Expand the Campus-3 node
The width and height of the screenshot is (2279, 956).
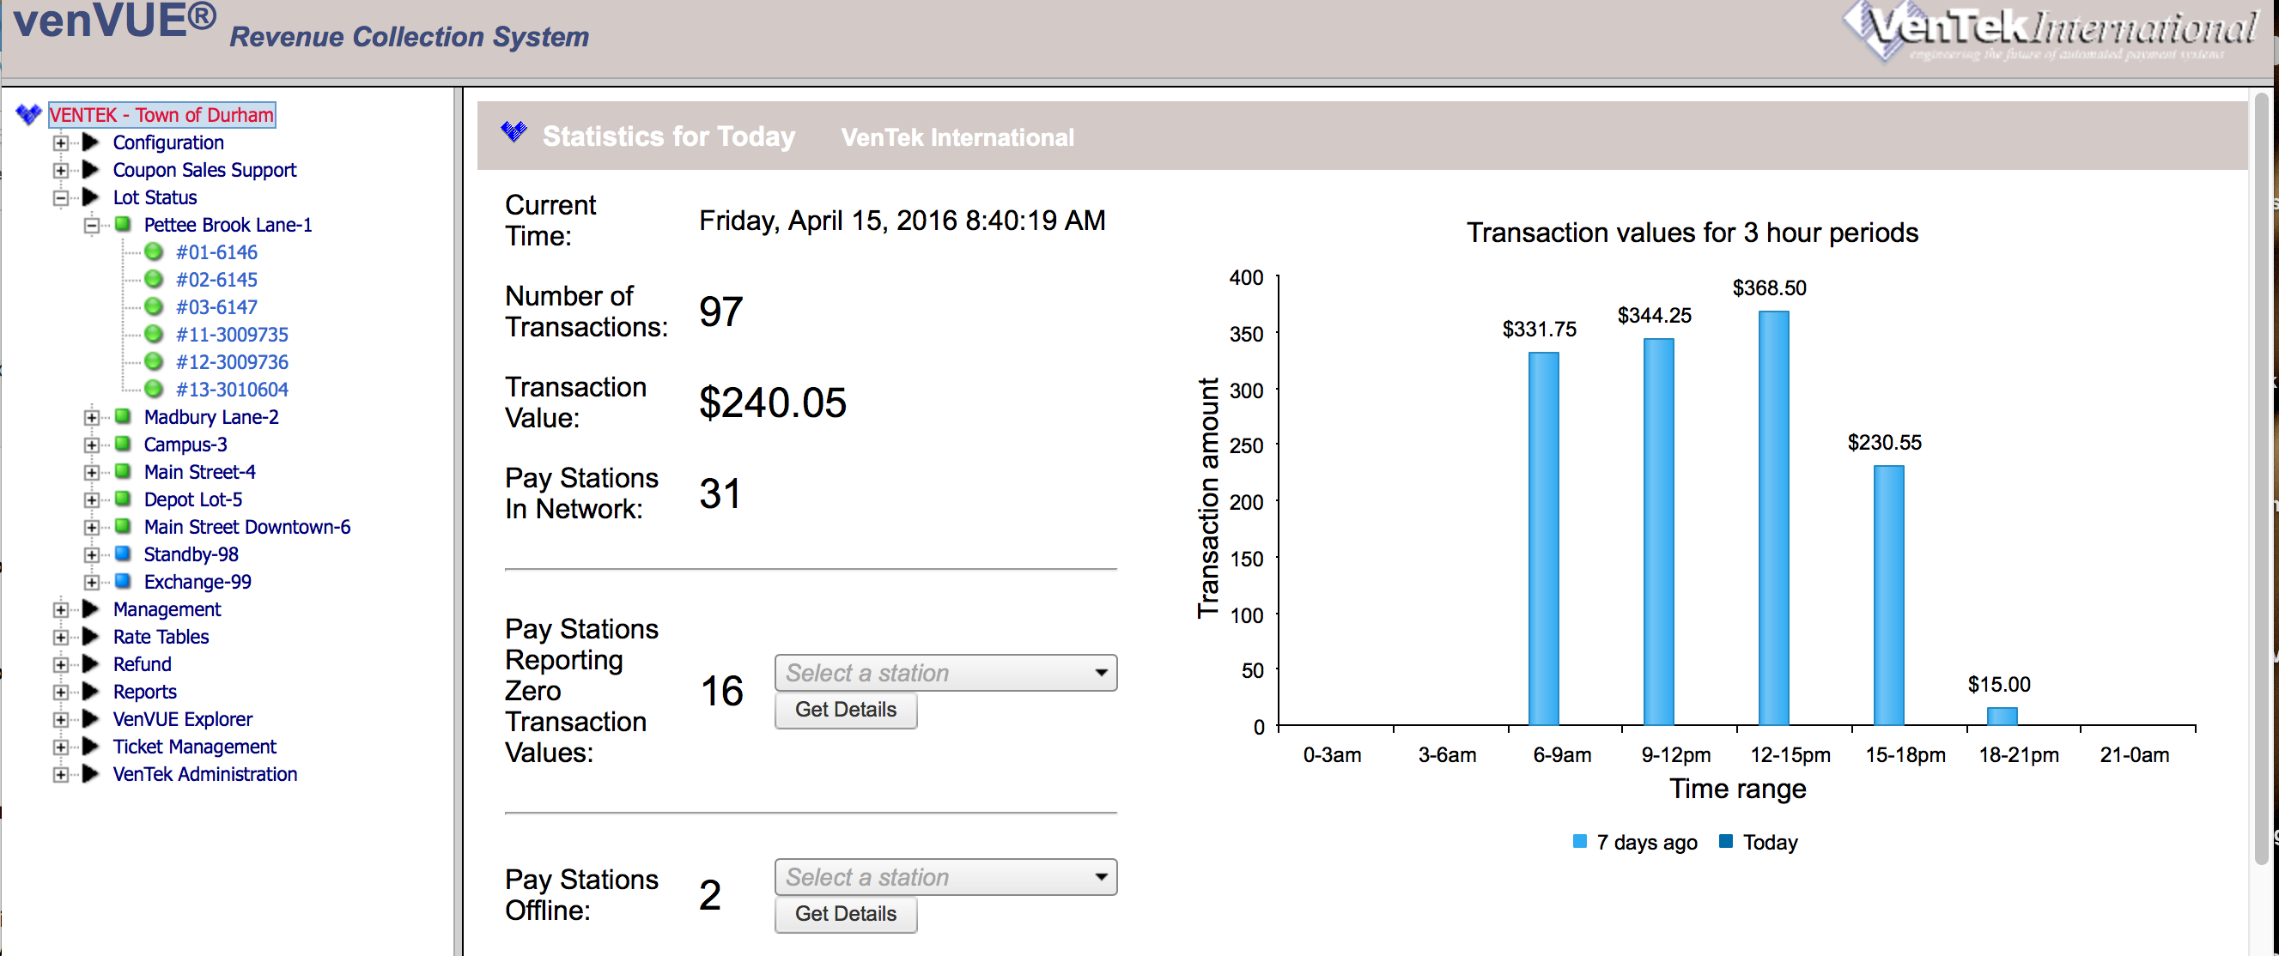click(x=91, y=444)
